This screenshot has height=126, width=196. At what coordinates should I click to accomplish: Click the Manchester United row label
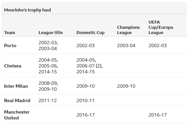[17, 115]
